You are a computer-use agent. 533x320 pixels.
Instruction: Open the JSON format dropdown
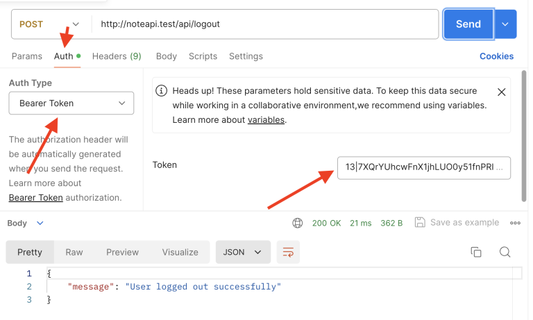[x=243, y=252]
